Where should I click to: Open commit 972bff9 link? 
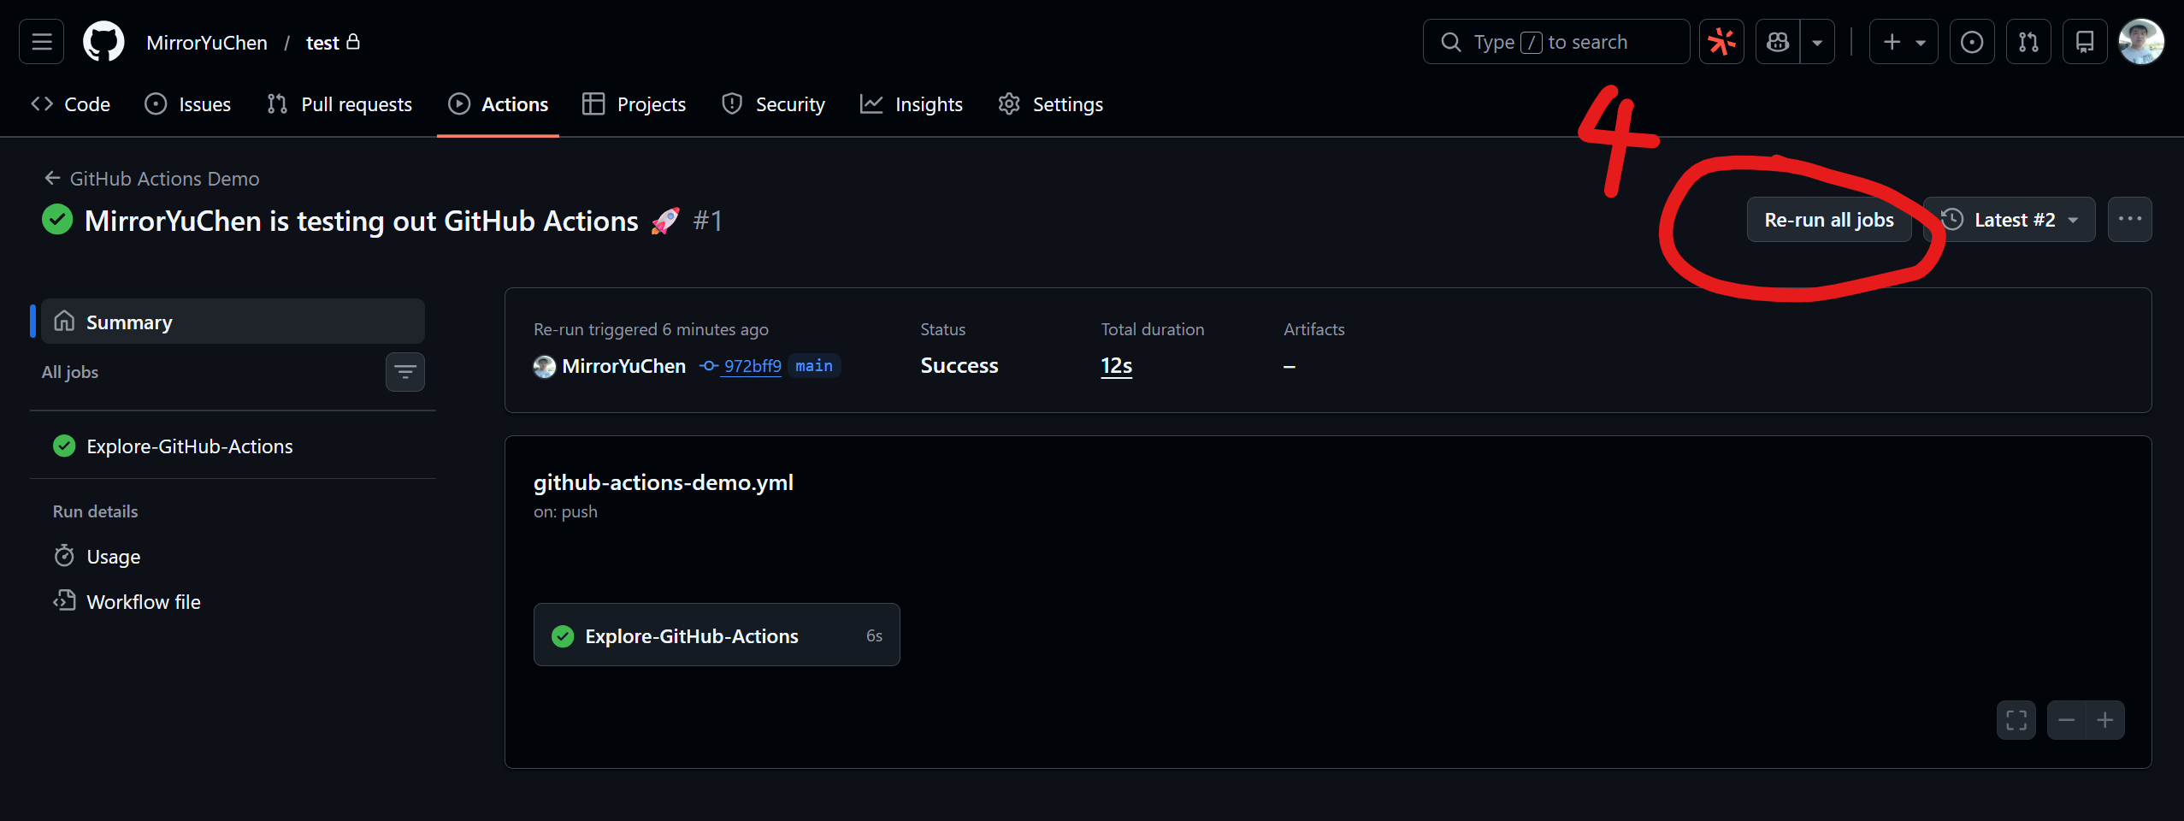coord(752,365)
